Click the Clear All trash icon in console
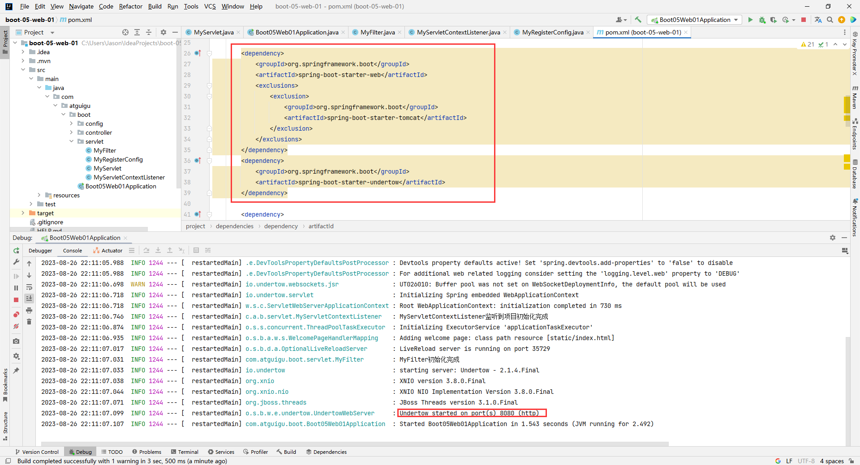Image resolution: width=860 pixels, height=465 pixels. (29, 322)
